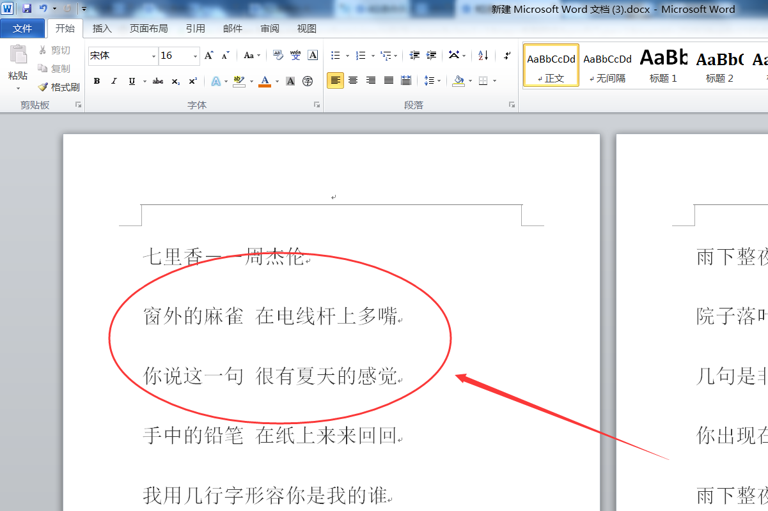The height and width of the screenshot is (511, 768).
Task: Toggle Align Right button
Action: click(371, 80)
